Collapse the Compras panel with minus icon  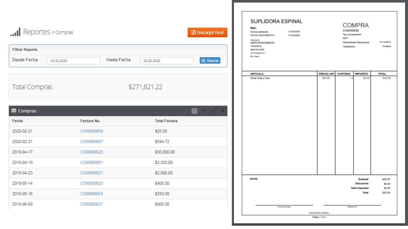(204, 111)
